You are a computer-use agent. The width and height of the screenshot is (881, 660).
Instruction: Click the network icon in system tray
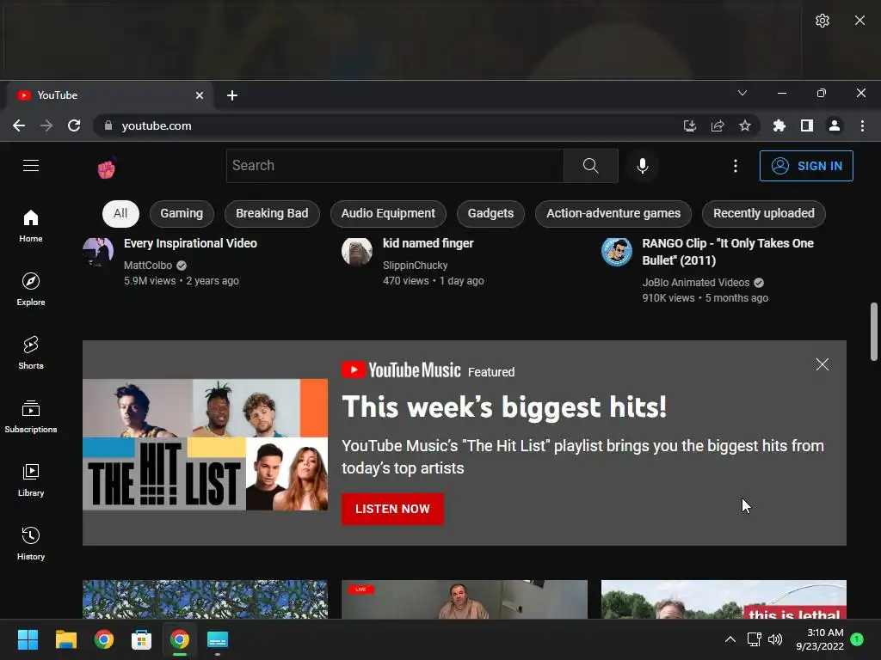[x=754, y=639]
